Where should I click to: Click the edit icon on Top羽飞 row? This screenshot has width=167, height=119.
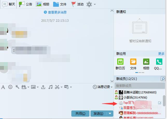pos(160,103)
